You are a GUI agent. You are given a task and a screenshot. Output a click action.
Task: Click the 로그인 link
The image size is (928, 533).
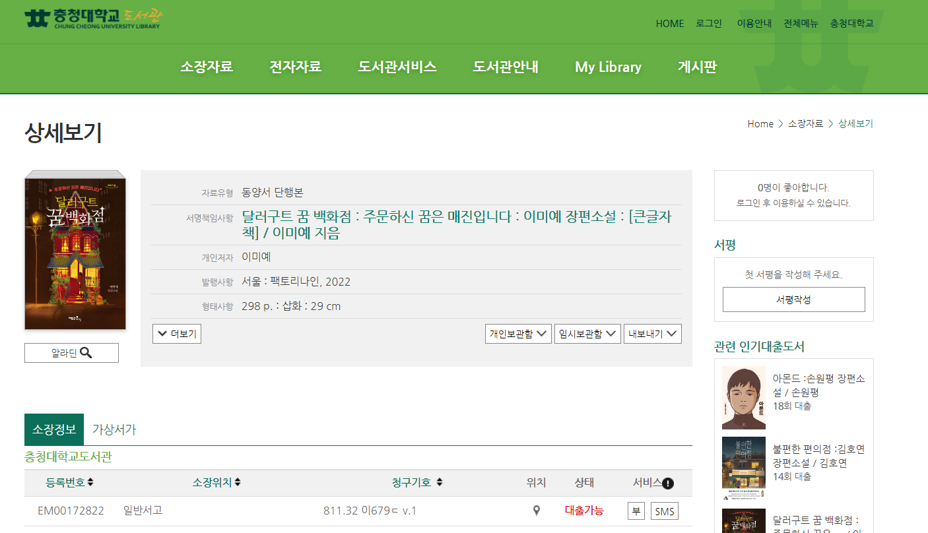click(x=709, y=23)
